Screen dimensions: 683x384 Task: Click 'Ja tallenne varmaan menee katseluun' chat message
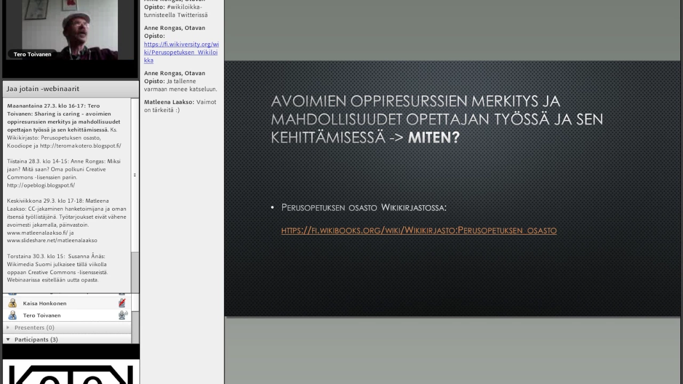pos(180,81)
